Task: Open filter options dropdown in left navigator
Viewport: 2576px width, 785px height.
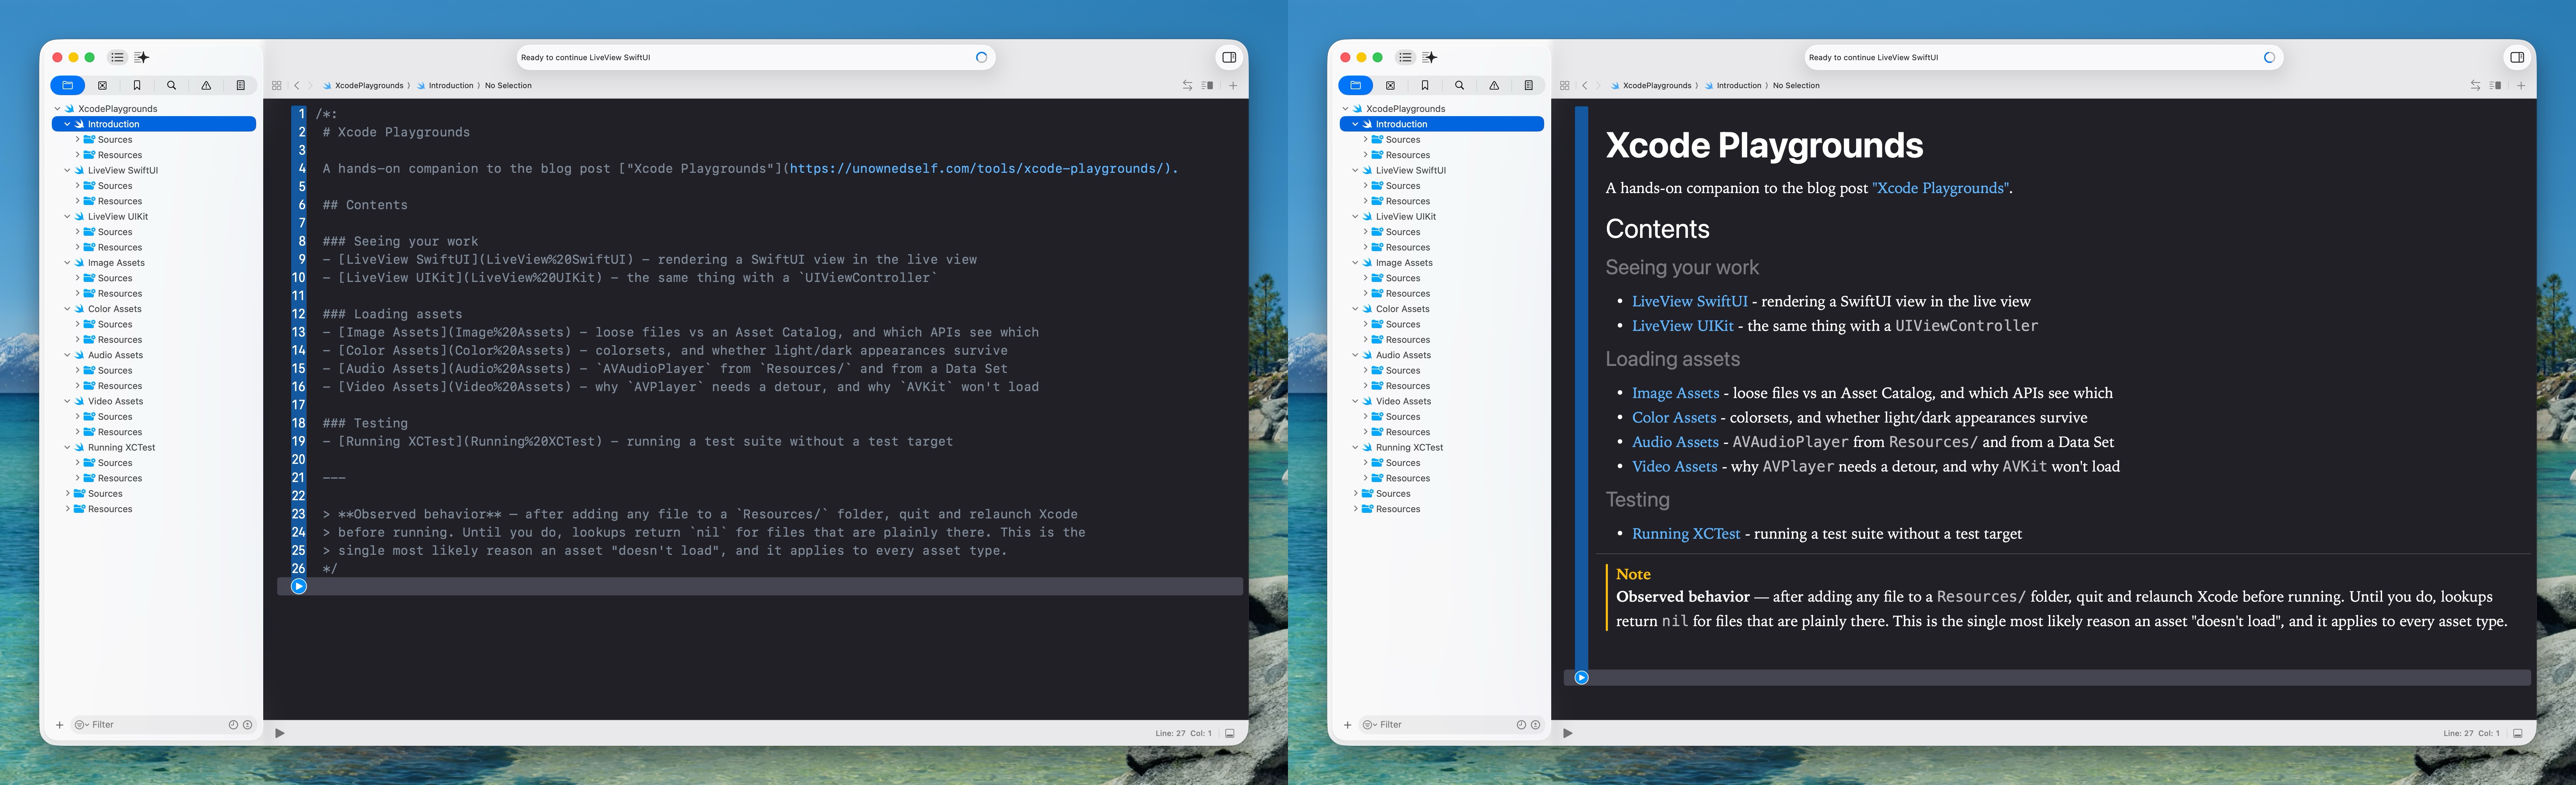Action: (82, 725)
